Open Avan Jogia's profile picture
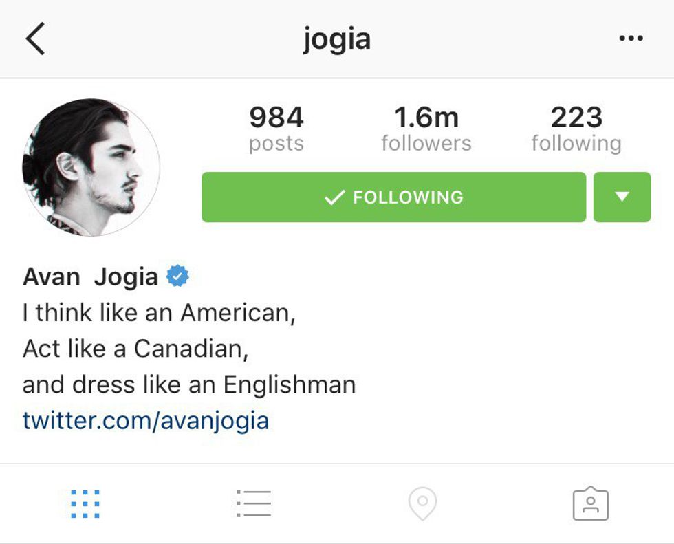This screenshot has height=544, width=674. (x=91, y=167)
